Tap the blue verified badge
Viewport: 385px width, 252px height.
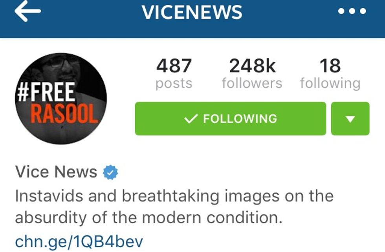[110, 172]
